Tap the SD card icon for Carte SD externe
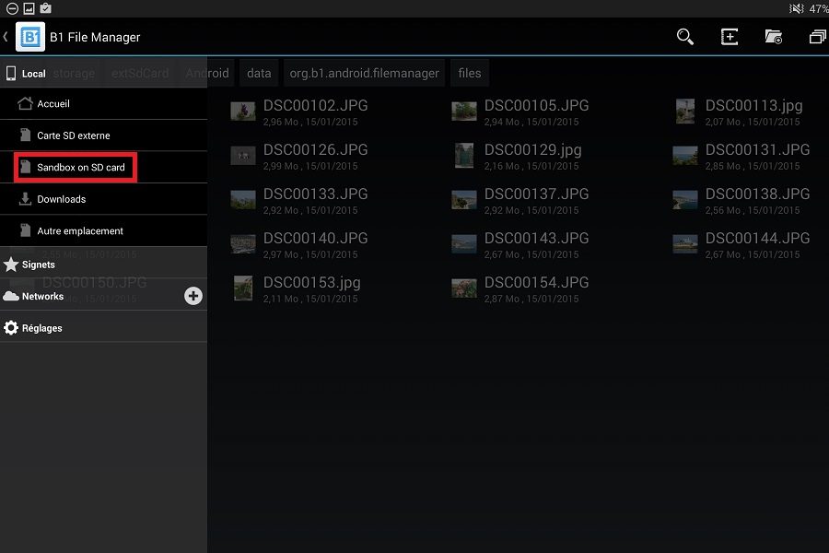 [x=25, y=135]
